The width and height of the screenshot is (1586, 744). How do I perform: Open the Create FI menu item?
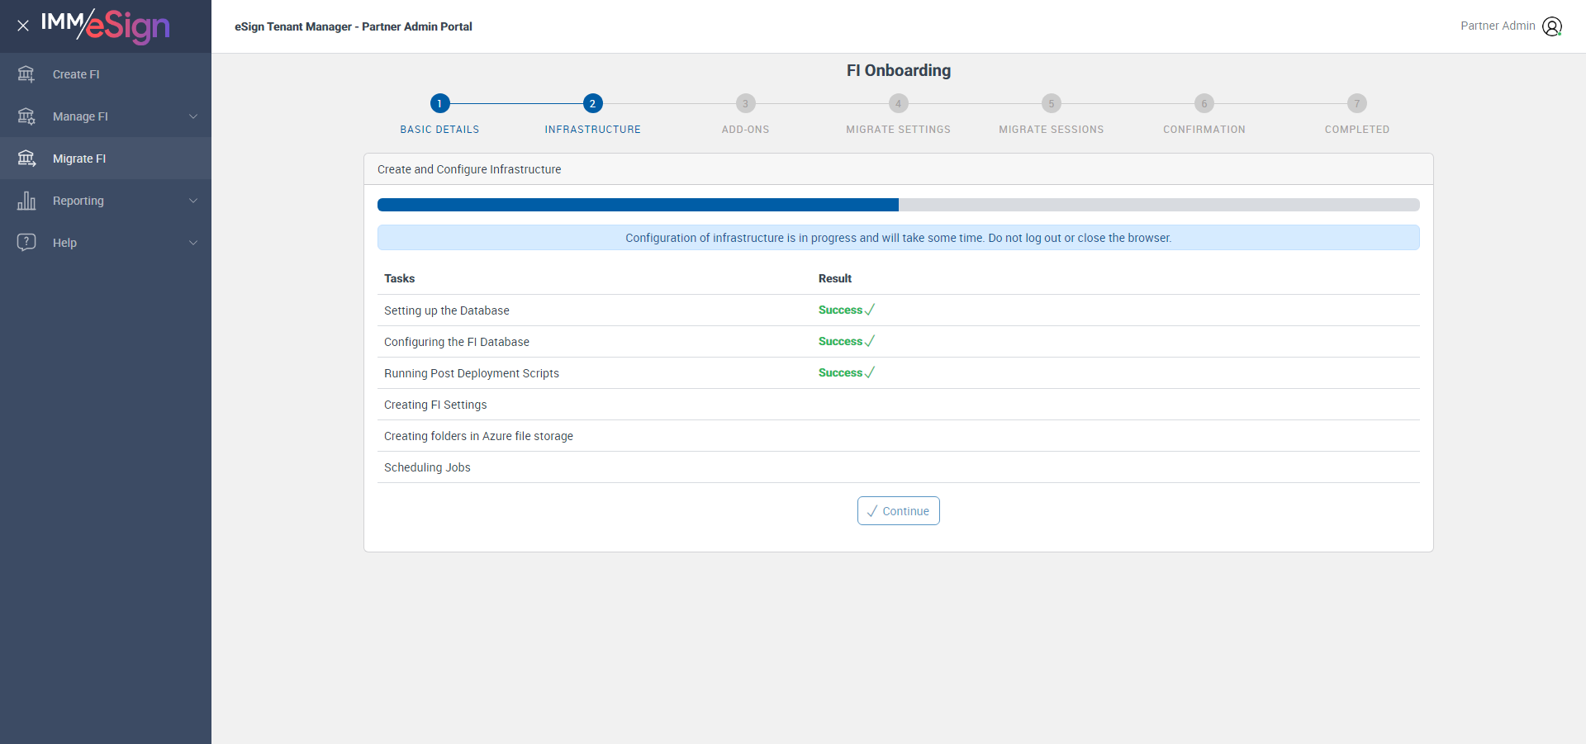point(106,74)
